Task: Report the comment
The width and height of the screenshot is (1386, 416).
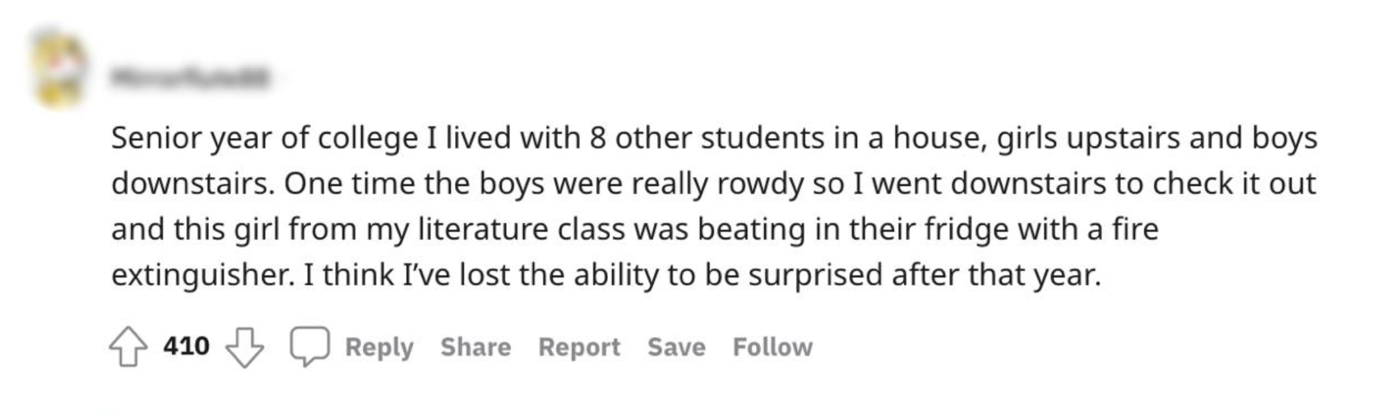Action: tap(579, 347)
